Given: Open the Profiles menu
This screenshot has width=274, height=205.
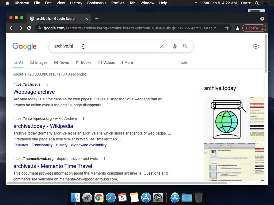Looking at the screenshot, I should (118, 3).
